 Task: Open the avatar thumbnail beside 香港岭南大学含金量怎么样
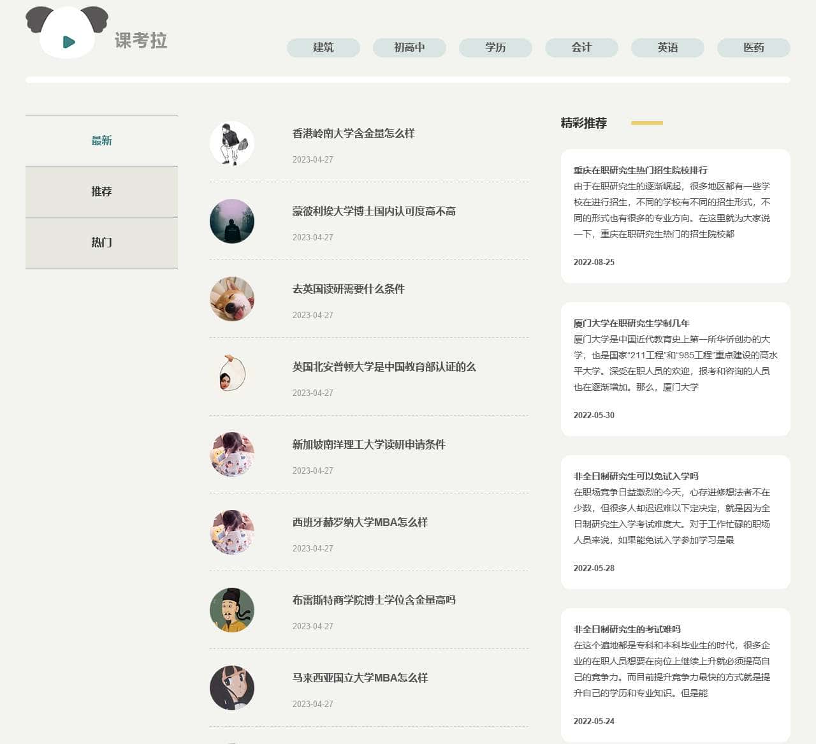click(231, 143)
